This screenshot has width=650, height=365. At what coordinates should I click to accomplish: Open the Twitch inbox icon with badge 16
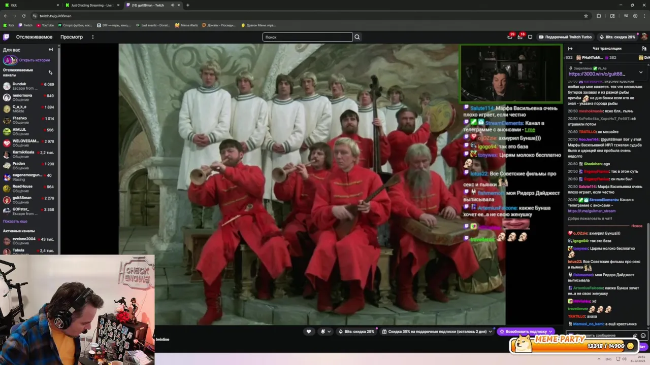[x=520, y=36]
